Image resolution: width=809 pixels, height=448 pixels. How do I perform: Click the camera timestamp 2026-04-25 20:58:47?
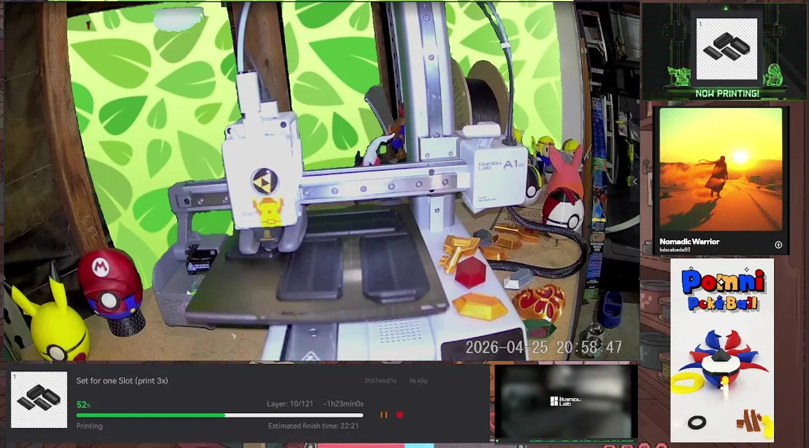543,348
